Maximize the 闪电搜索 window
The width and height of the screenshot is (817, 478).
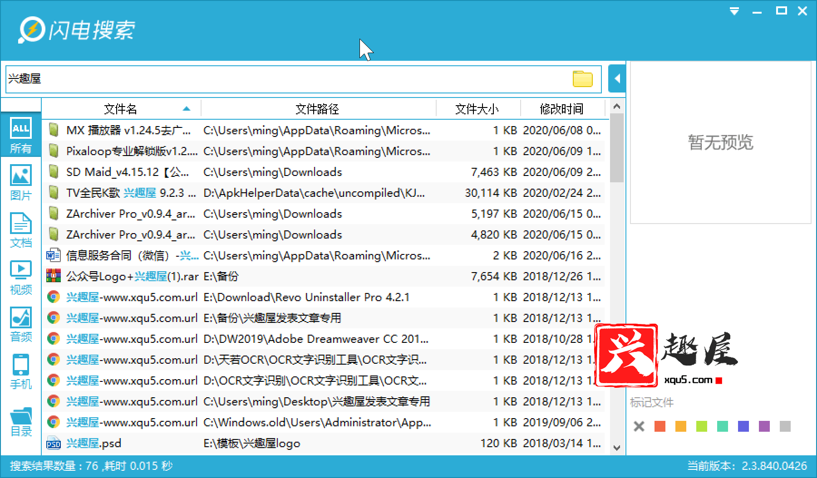781,11
